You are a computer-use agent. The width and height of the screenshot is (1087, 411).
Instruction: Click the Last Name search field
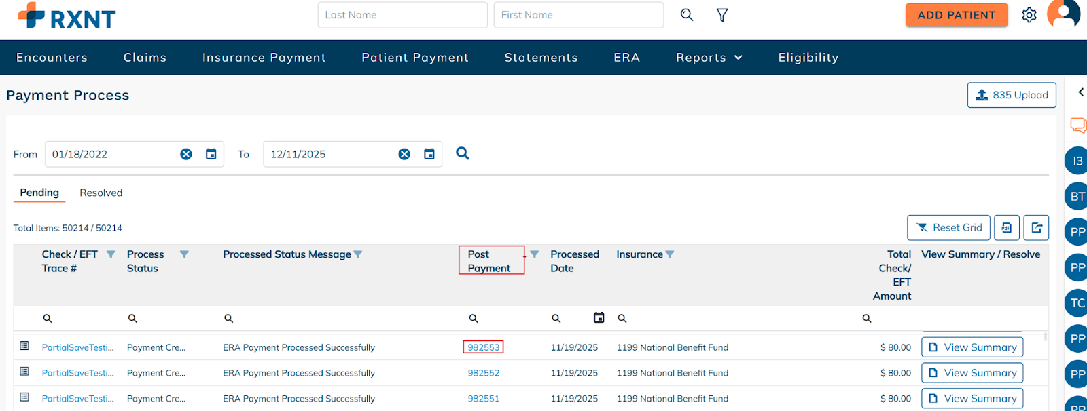click(x=402, y=15)
